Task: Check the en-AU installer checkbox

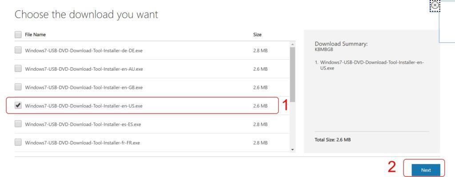Action: point(18,69)
